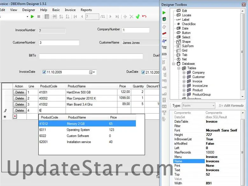This screenshot has height=186, width=248.
Task: Click the Copy icon in Toolbox sidebar
Action: [164, 47]
